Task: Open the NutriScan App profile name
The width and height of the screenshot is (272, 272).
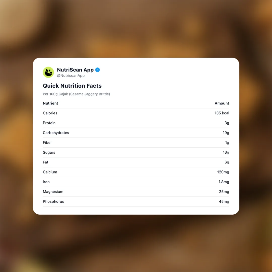Action: (x=75, y=70)
